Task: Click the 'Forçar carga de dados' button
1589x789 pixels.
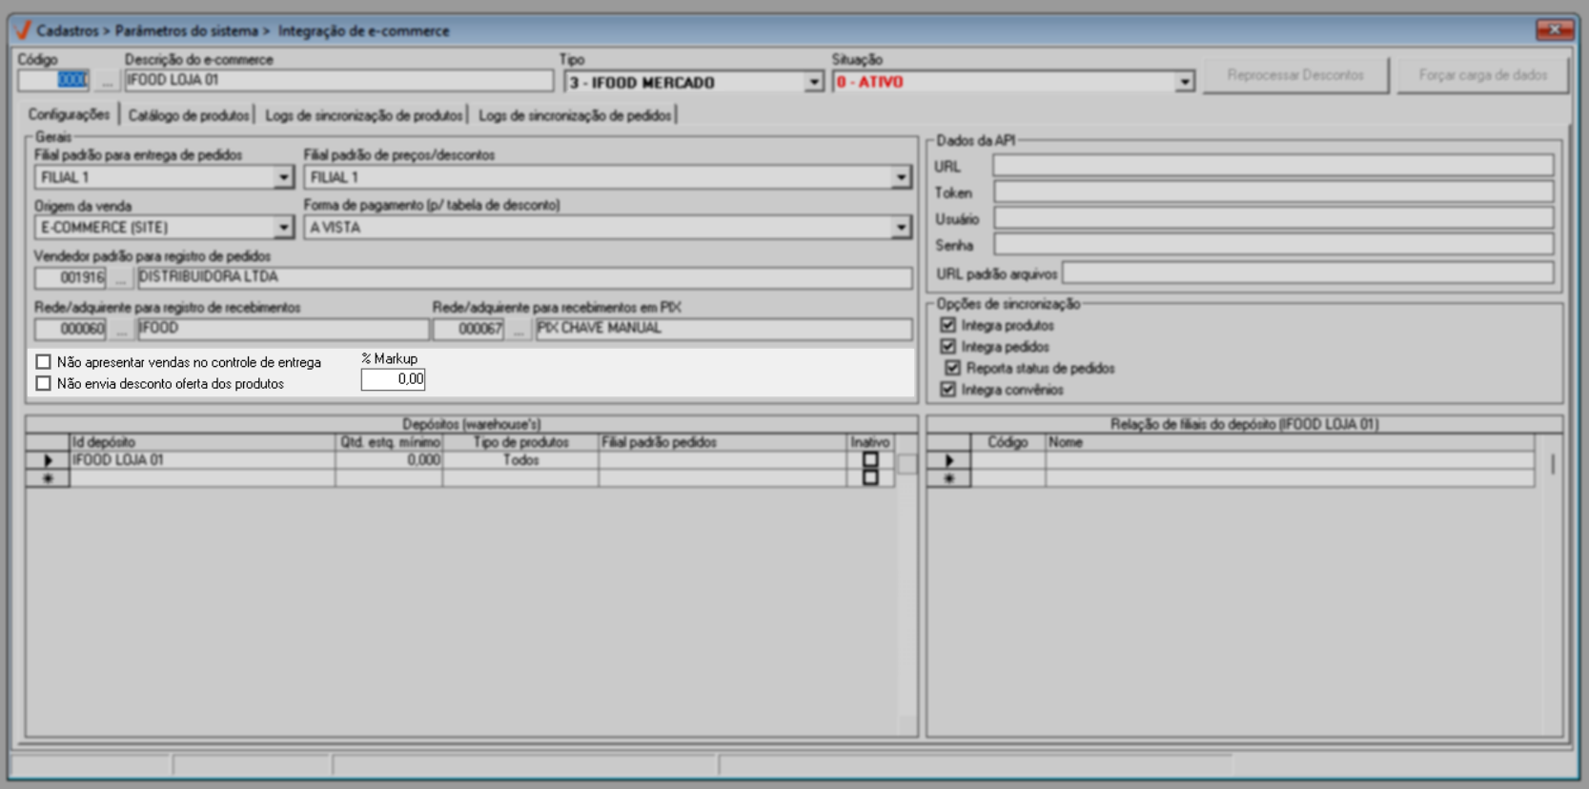Action: [x=1482, y=75]
